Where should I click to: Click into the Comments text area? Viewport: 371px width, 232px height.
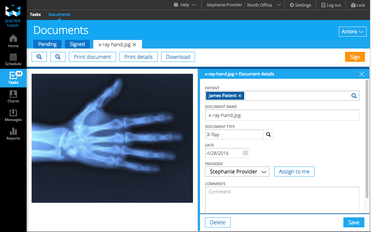(282, 199)
